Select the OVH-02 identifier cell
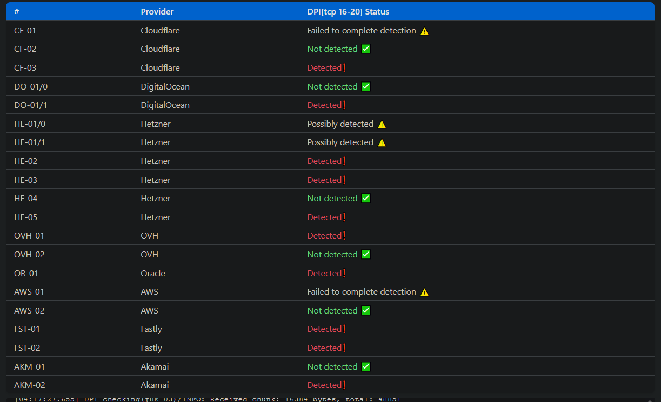 [x=29, y=254]
